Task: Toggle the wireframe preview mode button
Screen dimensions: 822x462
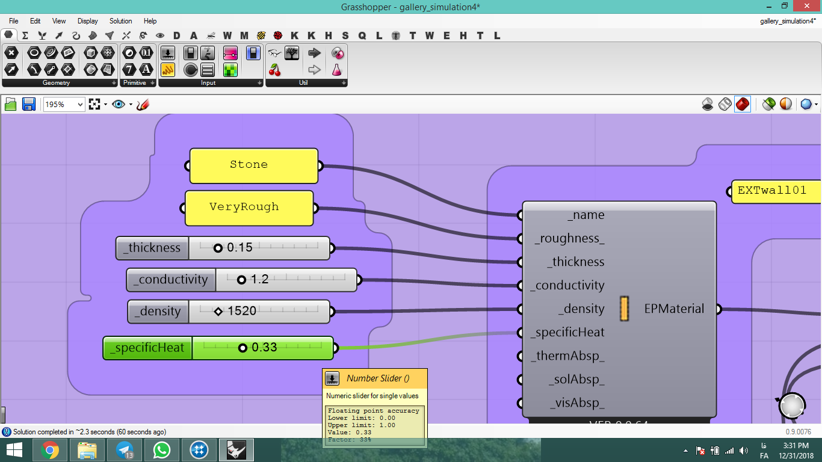Action: (725, 105)
